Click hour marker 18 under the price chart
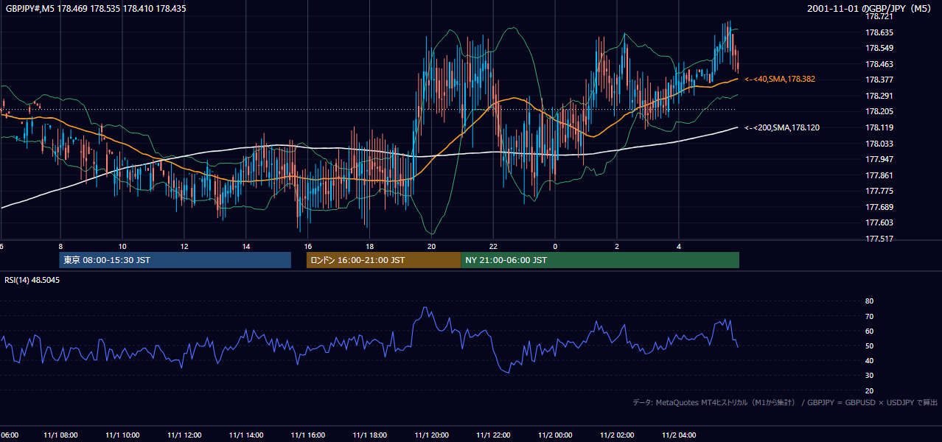Screen dimensions: 942x442 pos(370,246)
